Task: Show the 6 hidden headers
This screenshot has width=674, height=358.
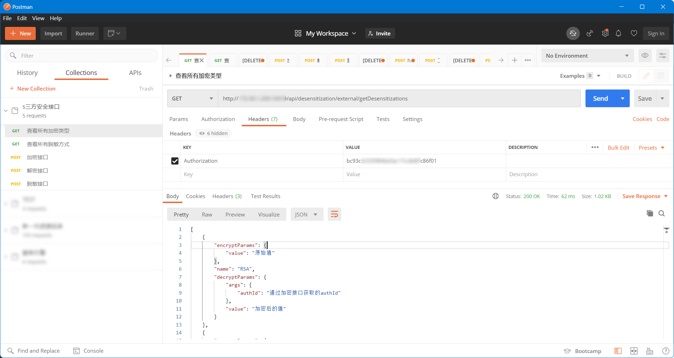Action: pos(213,133)
